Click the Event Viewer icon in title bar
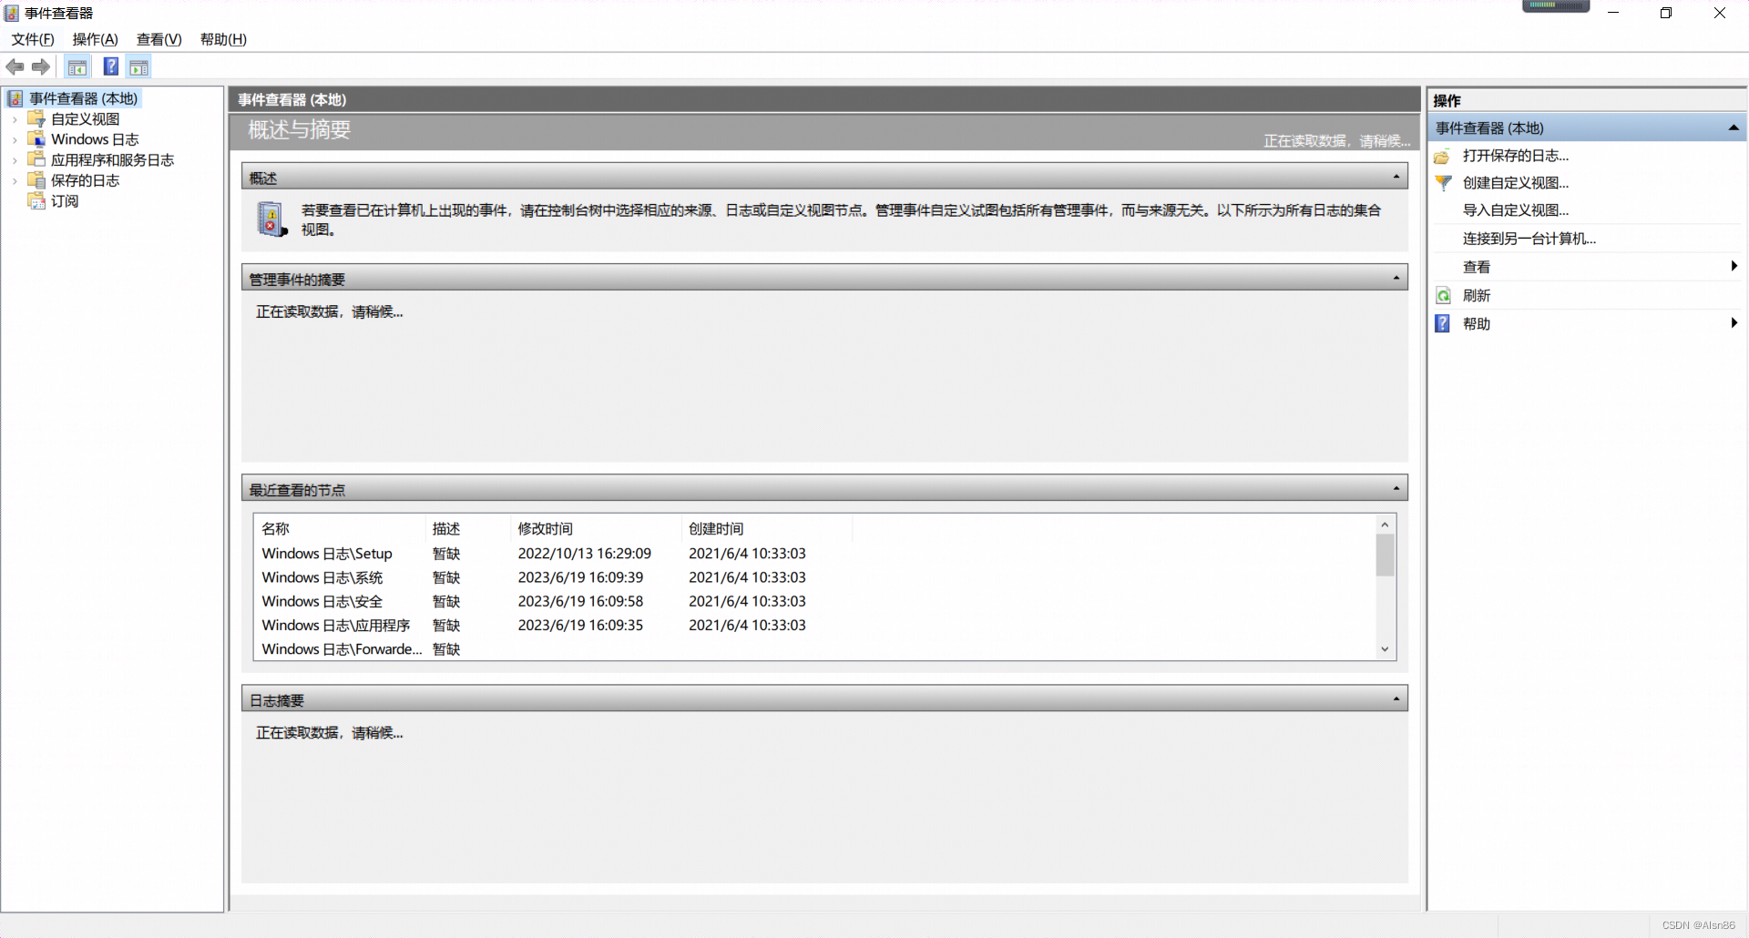 coord(12,13)
